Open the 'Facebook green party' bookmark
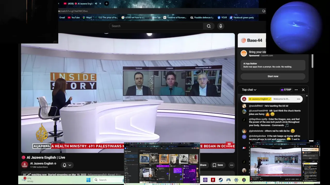This screenshot has height=185, width=330. pos(242,17)
